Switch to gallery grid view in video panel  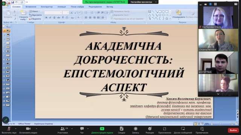coord(215,4)
